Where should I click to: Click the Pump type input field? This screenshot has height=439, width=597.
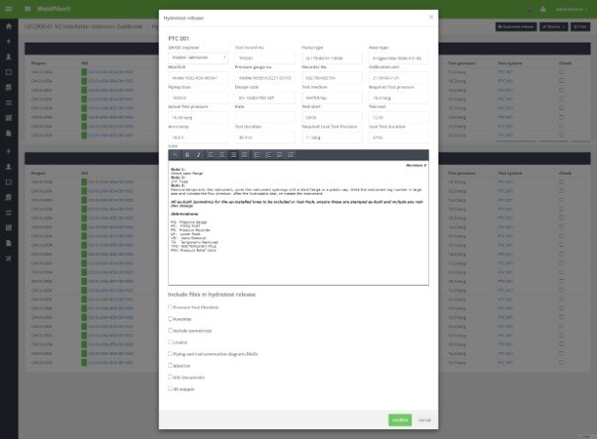click(x=332, y=58)
